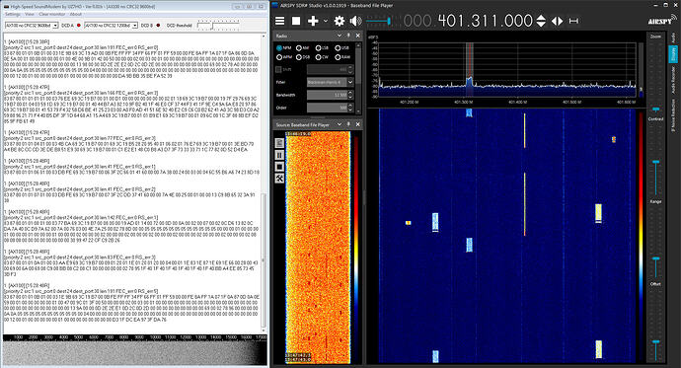
Task: Click the long yellow waterfall signal trace
Action: click(525, 204)
